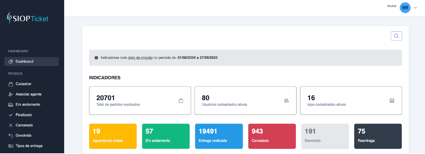Select Associar agente in the sidebar
The image size is (425, 154).
28,94
